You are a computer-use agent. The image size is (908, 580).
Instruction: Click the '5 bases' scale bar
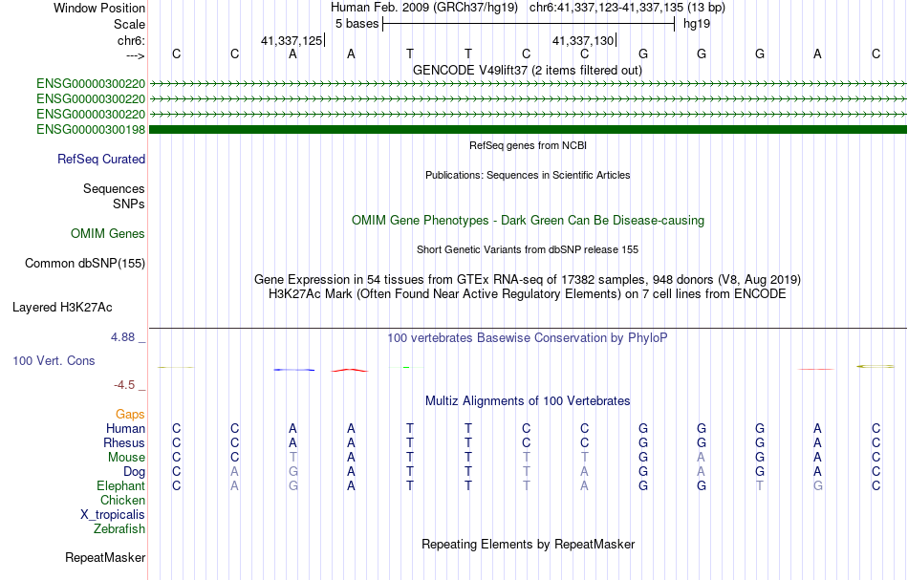529,24
